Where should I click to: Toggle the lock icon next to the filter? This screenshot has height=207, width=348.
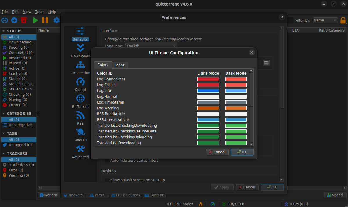[x=343, y=20]
